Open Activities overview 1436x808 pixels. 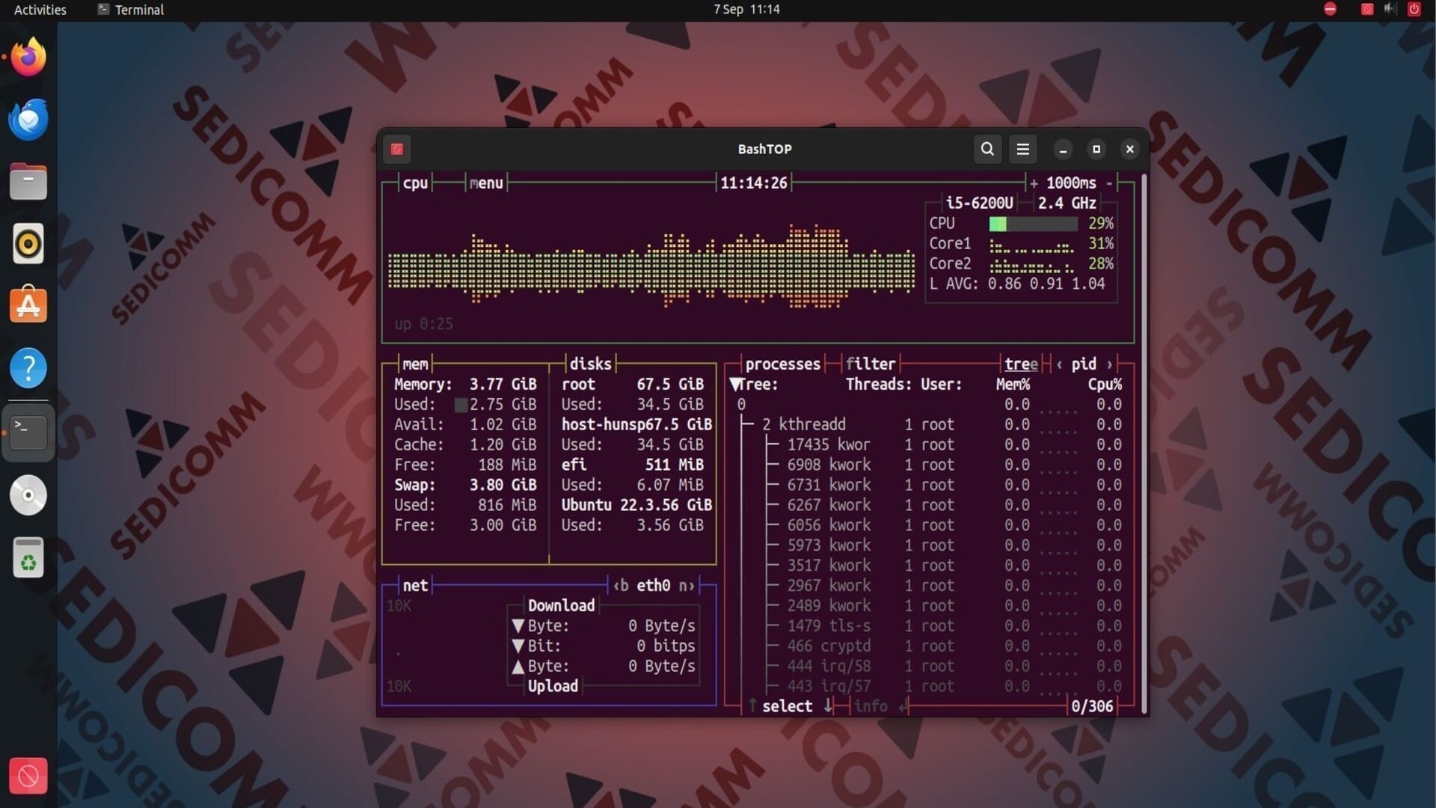pyautogui.click(x=40, y=10)
